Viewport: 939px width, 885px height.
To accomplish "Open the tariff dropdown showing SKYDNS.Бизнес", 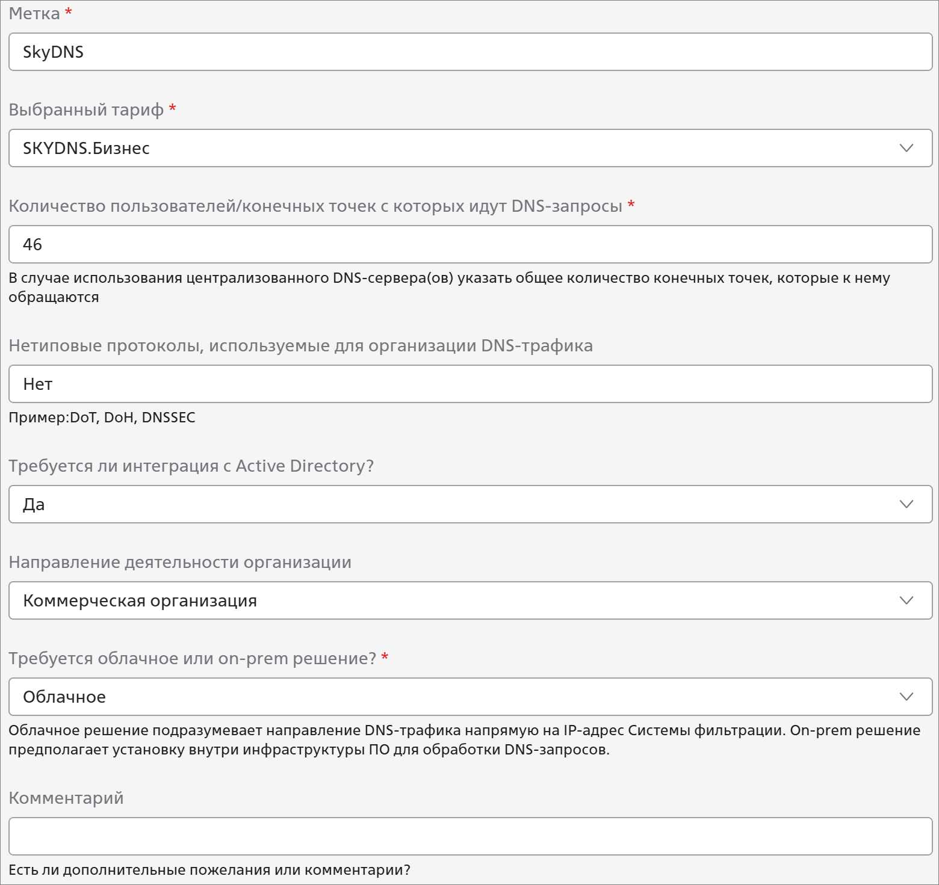I will pos(470,148).
